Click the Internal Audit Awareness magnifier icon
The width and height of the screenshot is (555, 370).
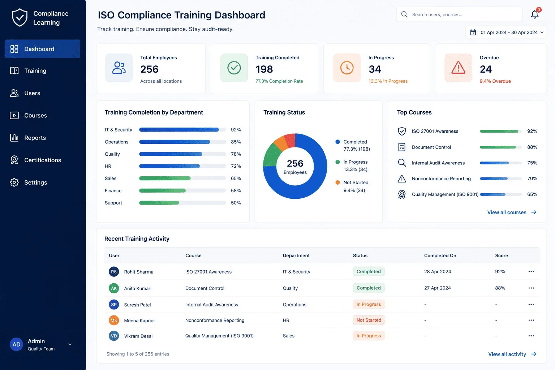coord(402,163)
